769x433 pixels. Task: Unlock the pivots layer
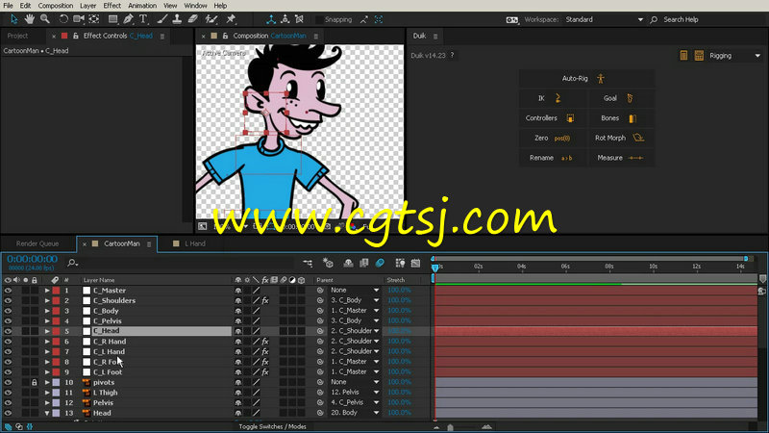(35, 382)
